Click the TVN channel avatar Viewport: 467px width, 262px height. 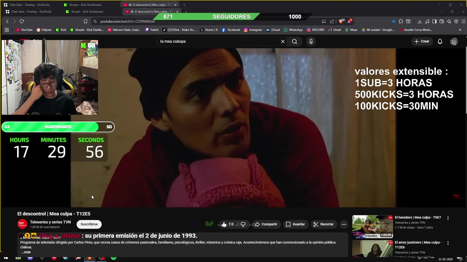tap(22, 224)
